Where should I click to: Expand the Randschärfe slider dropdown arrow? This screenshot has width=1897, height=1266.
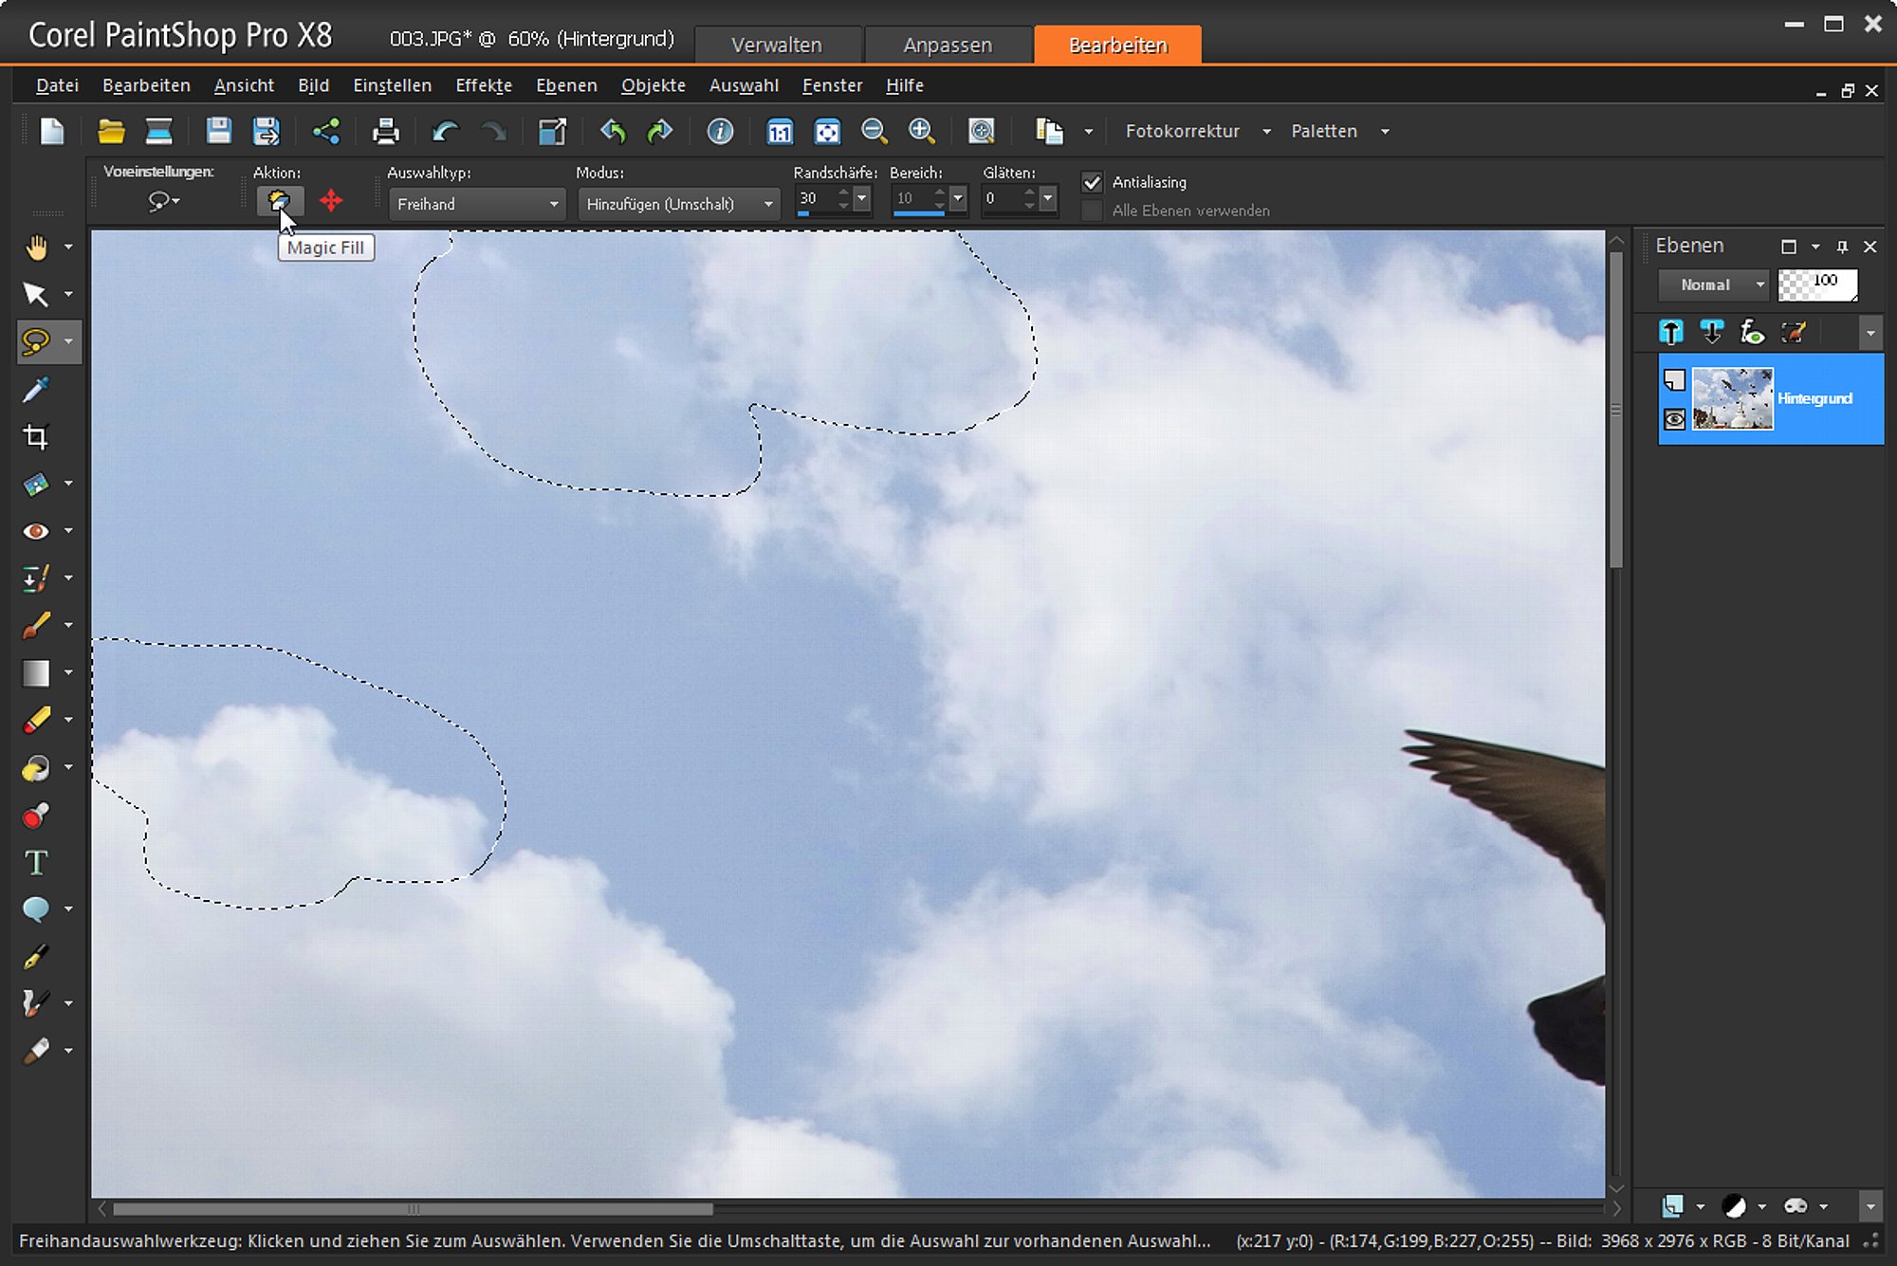[x=861, y=199]
